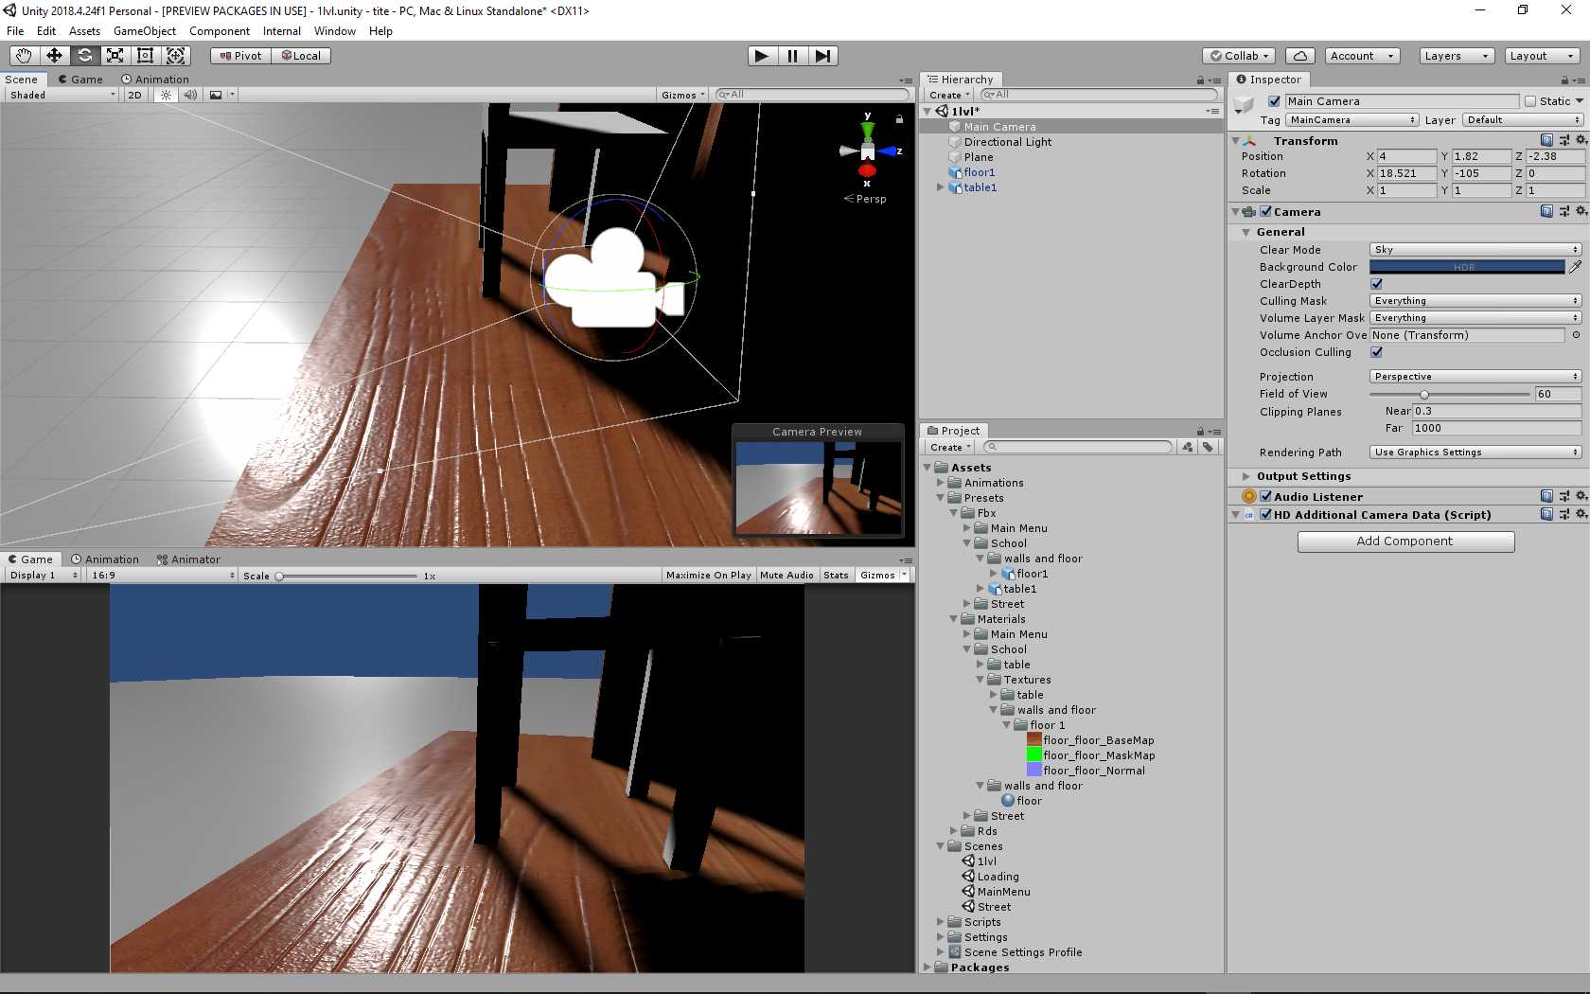Click the Play button
1590x994 pixels.
coord(762,56)
